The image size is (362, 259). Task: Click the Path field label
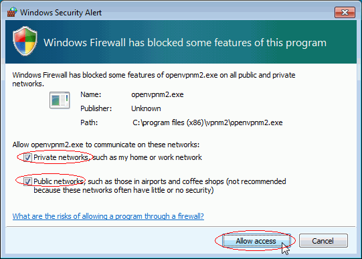coord(89,122)
